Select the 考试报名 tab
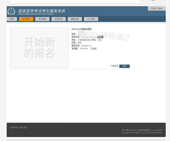 (26, 19)
